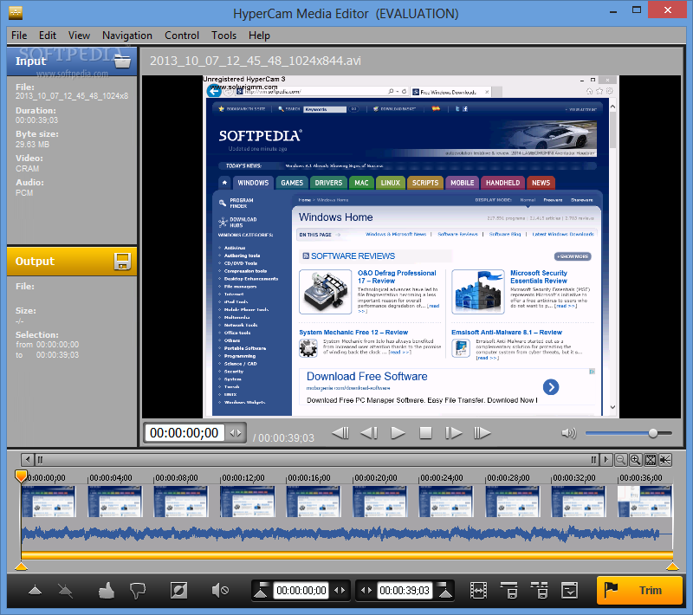
Task: Select the thumbnail at 00:00:20;00
Action: 379,501
